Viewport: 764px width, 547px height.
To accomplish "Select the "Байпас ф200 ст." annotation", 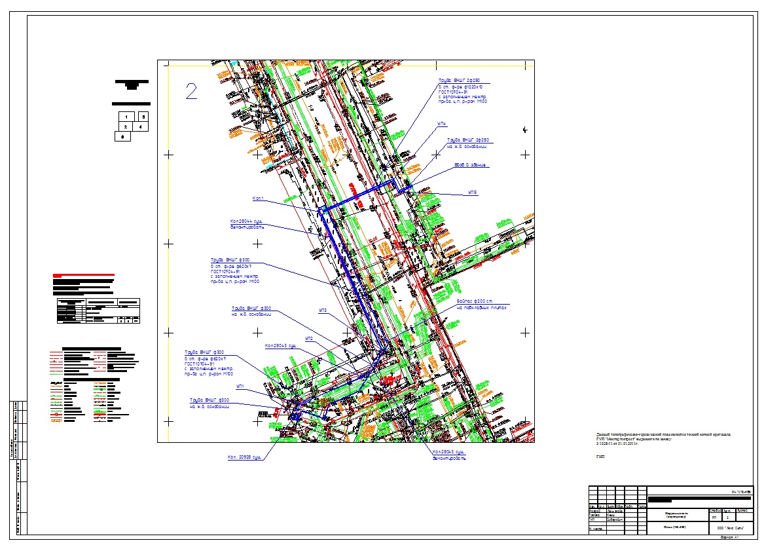I will click(475, 301).
